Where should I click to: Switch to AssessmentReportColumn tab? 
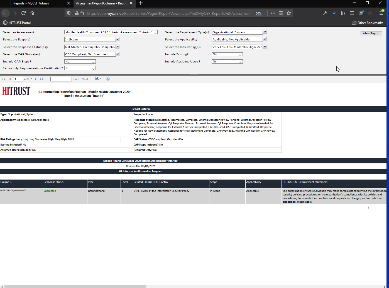[x=104, y=3]
